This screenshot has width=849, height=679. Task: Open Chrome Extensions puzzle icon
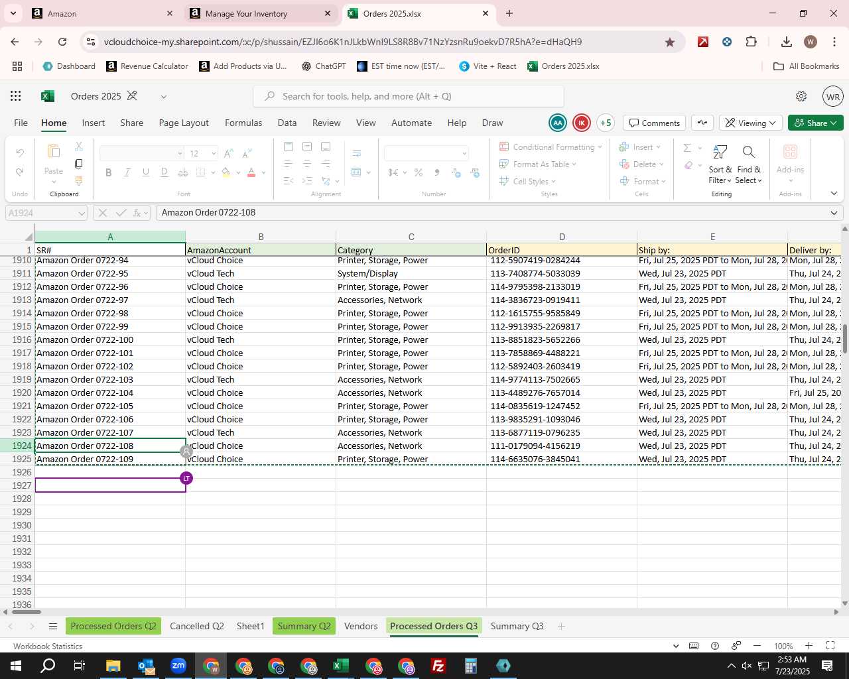(751, 42)
